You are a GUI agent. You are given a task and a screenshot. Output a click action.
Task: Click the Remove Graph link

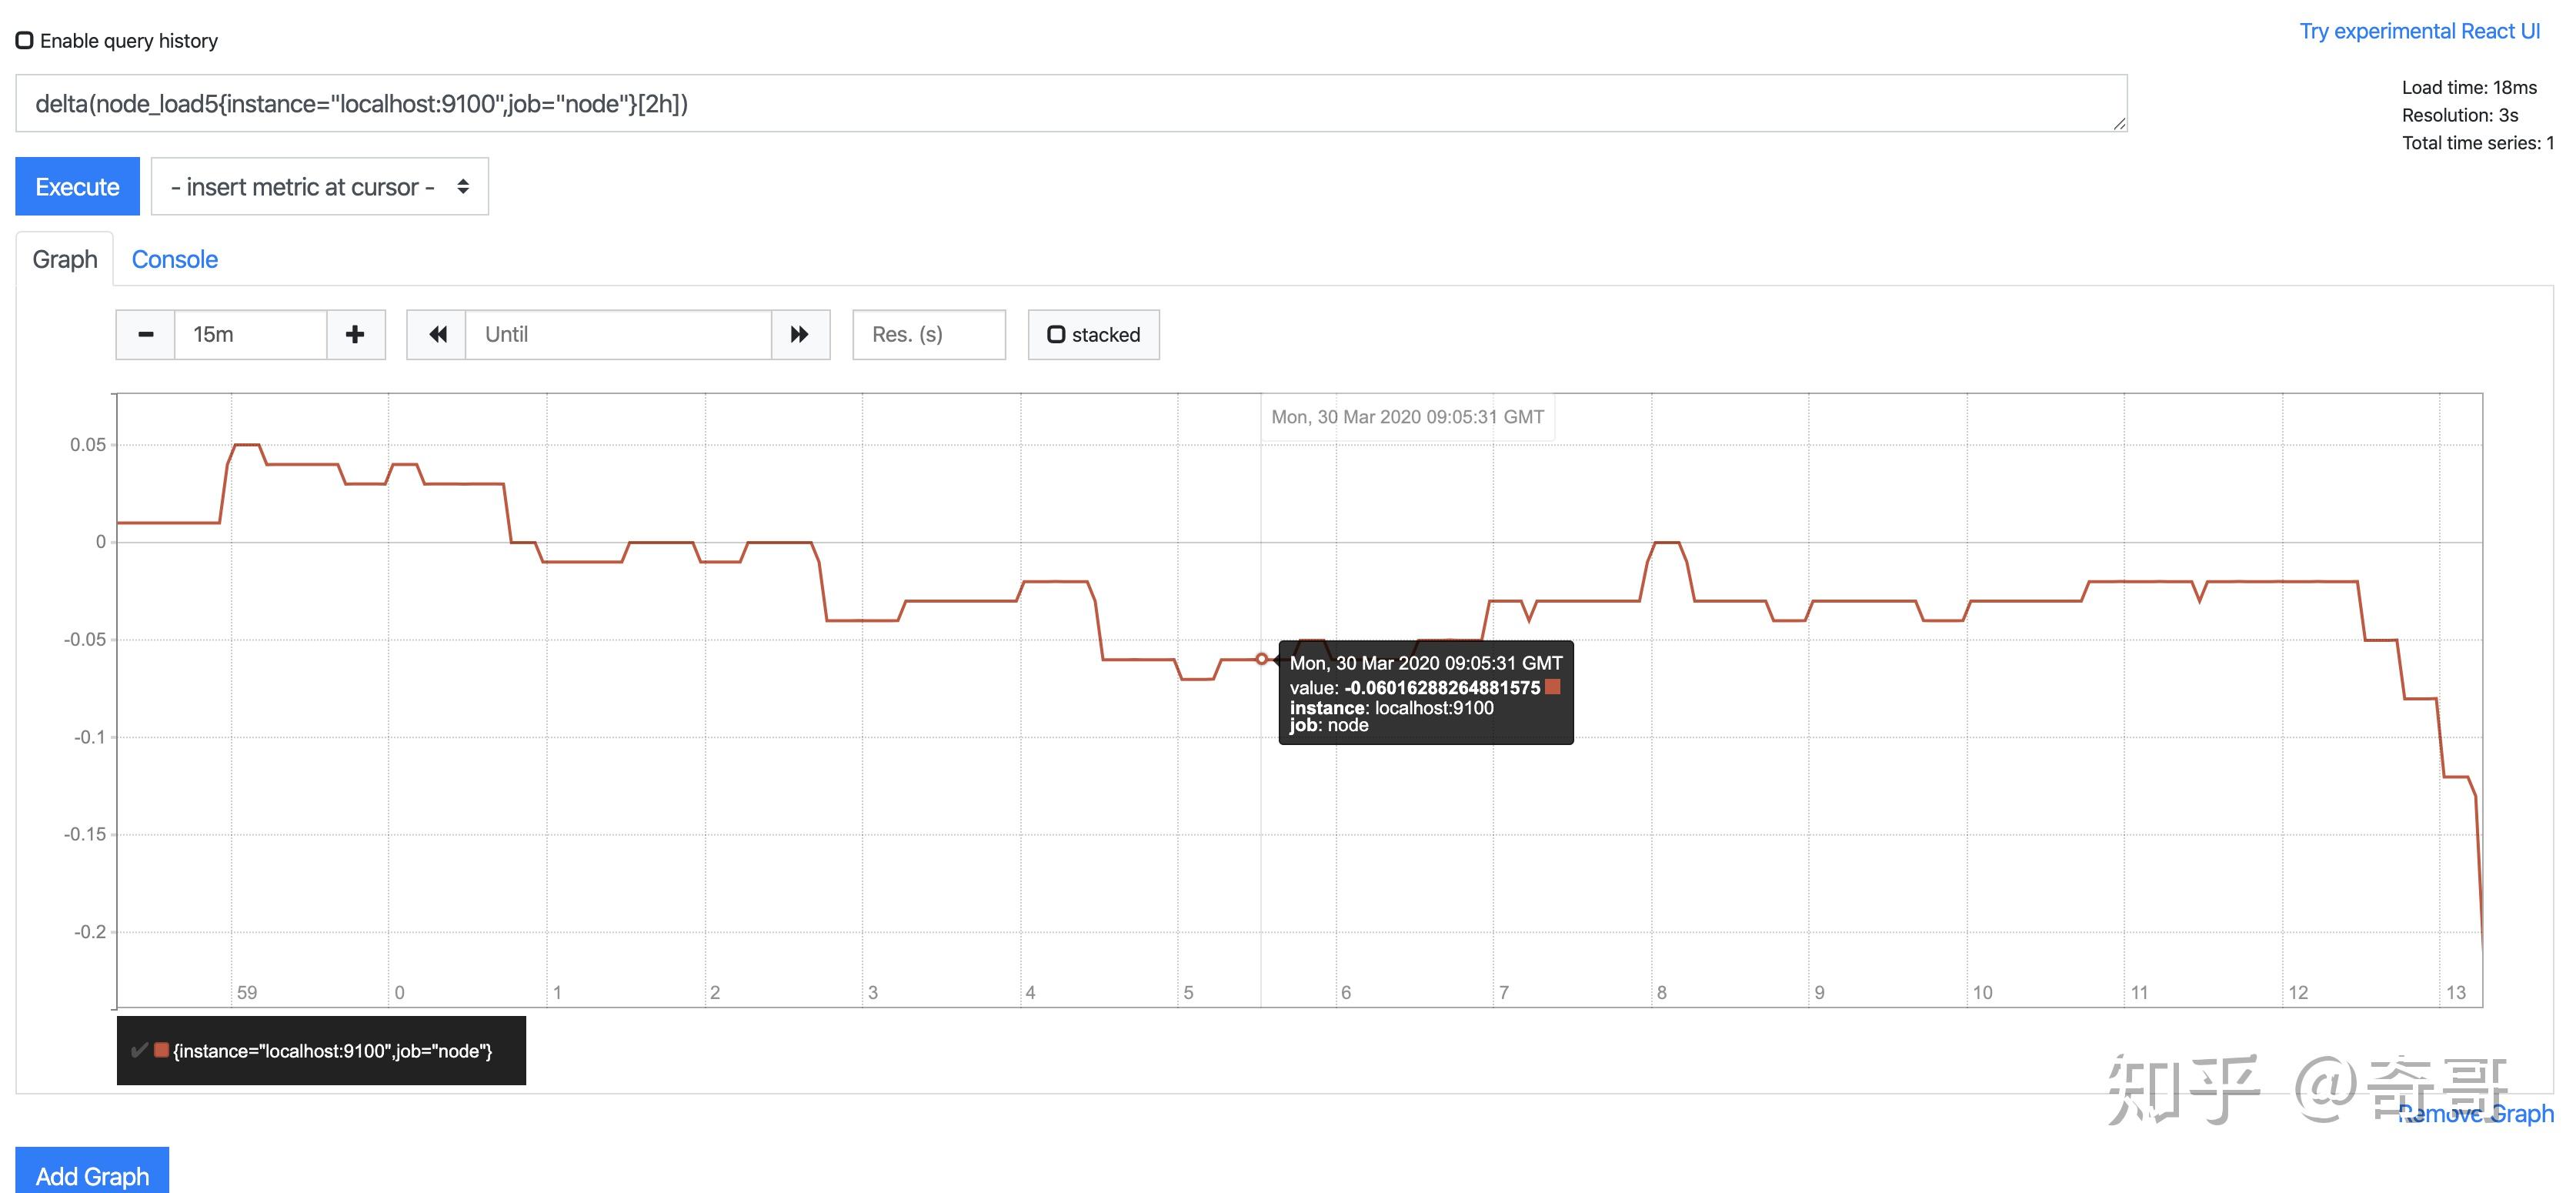pyautogui.click(x=2480, y=1114)
